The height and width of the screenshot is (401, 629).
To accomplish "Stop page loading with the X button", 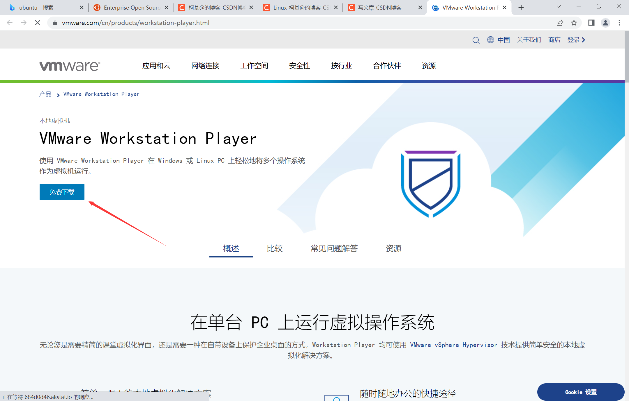I will tap(38, 23).
